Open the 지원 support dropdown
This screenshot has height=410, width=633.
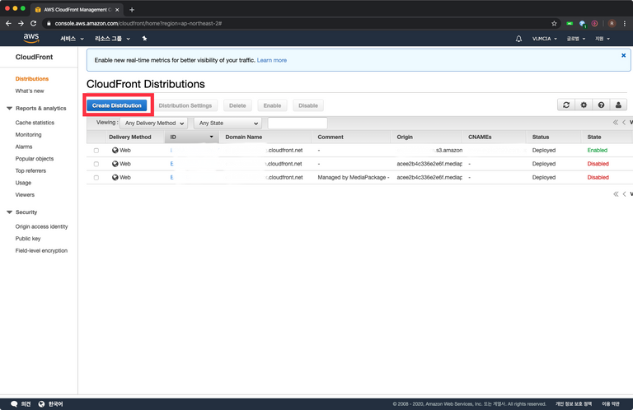(602, 39)
